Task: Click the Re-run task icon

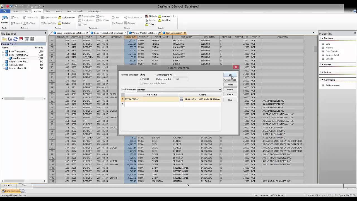Action: tap(4, 20)
